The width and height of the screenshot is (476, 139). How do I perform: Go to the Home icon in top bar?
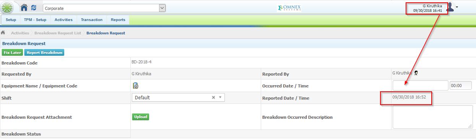click(24, 8)
